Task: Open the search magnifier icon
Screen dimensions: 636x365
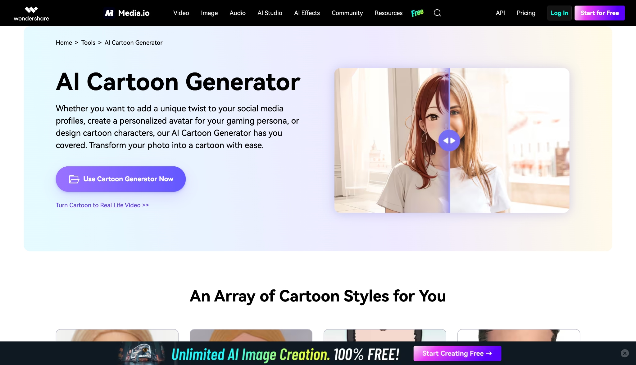Action: point(437,13)
